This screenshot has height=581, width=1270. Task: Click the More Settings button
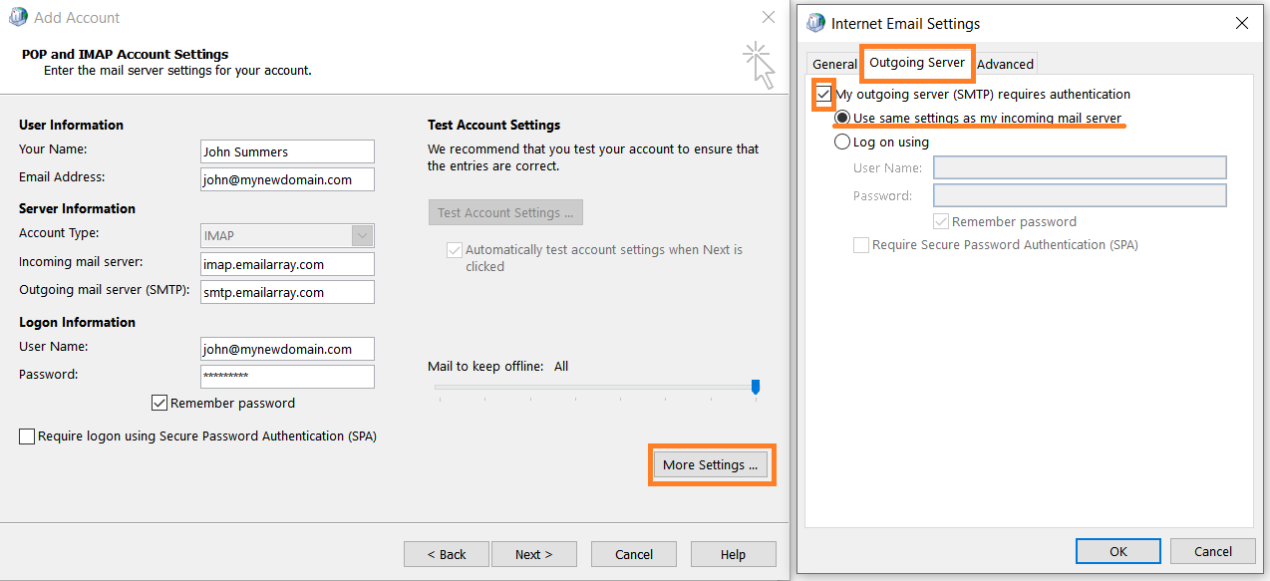point(711,465)
